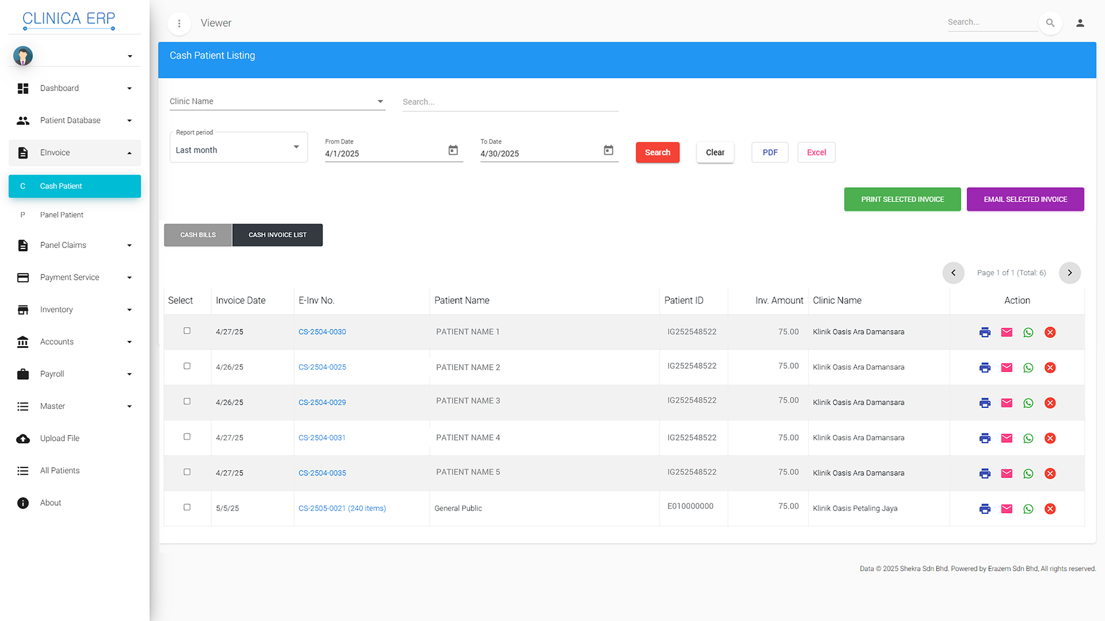Screen dimensions: 1105x621
Task: Click the user profile icon in the header
Action: 1080,23
